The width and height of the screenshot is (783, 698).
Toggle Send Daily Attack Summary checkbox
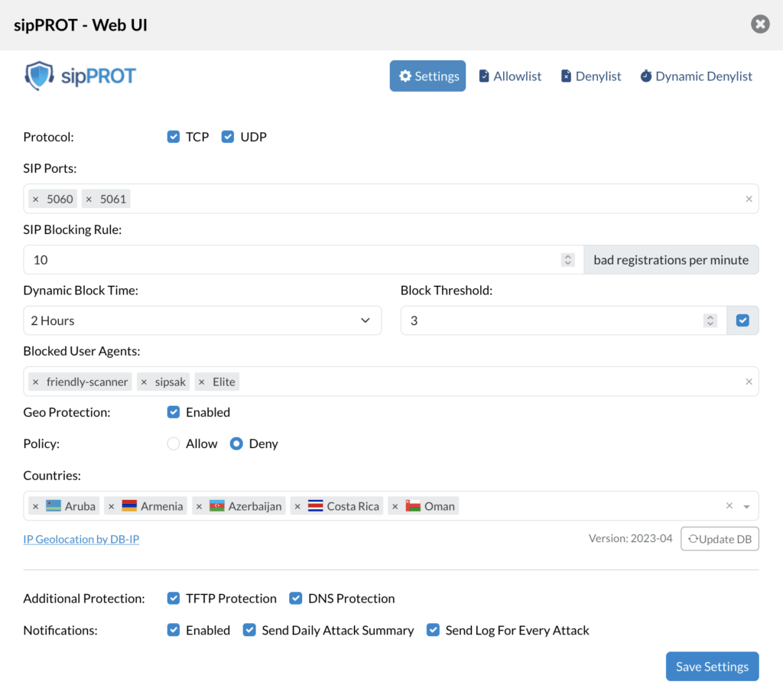[249, 630]
